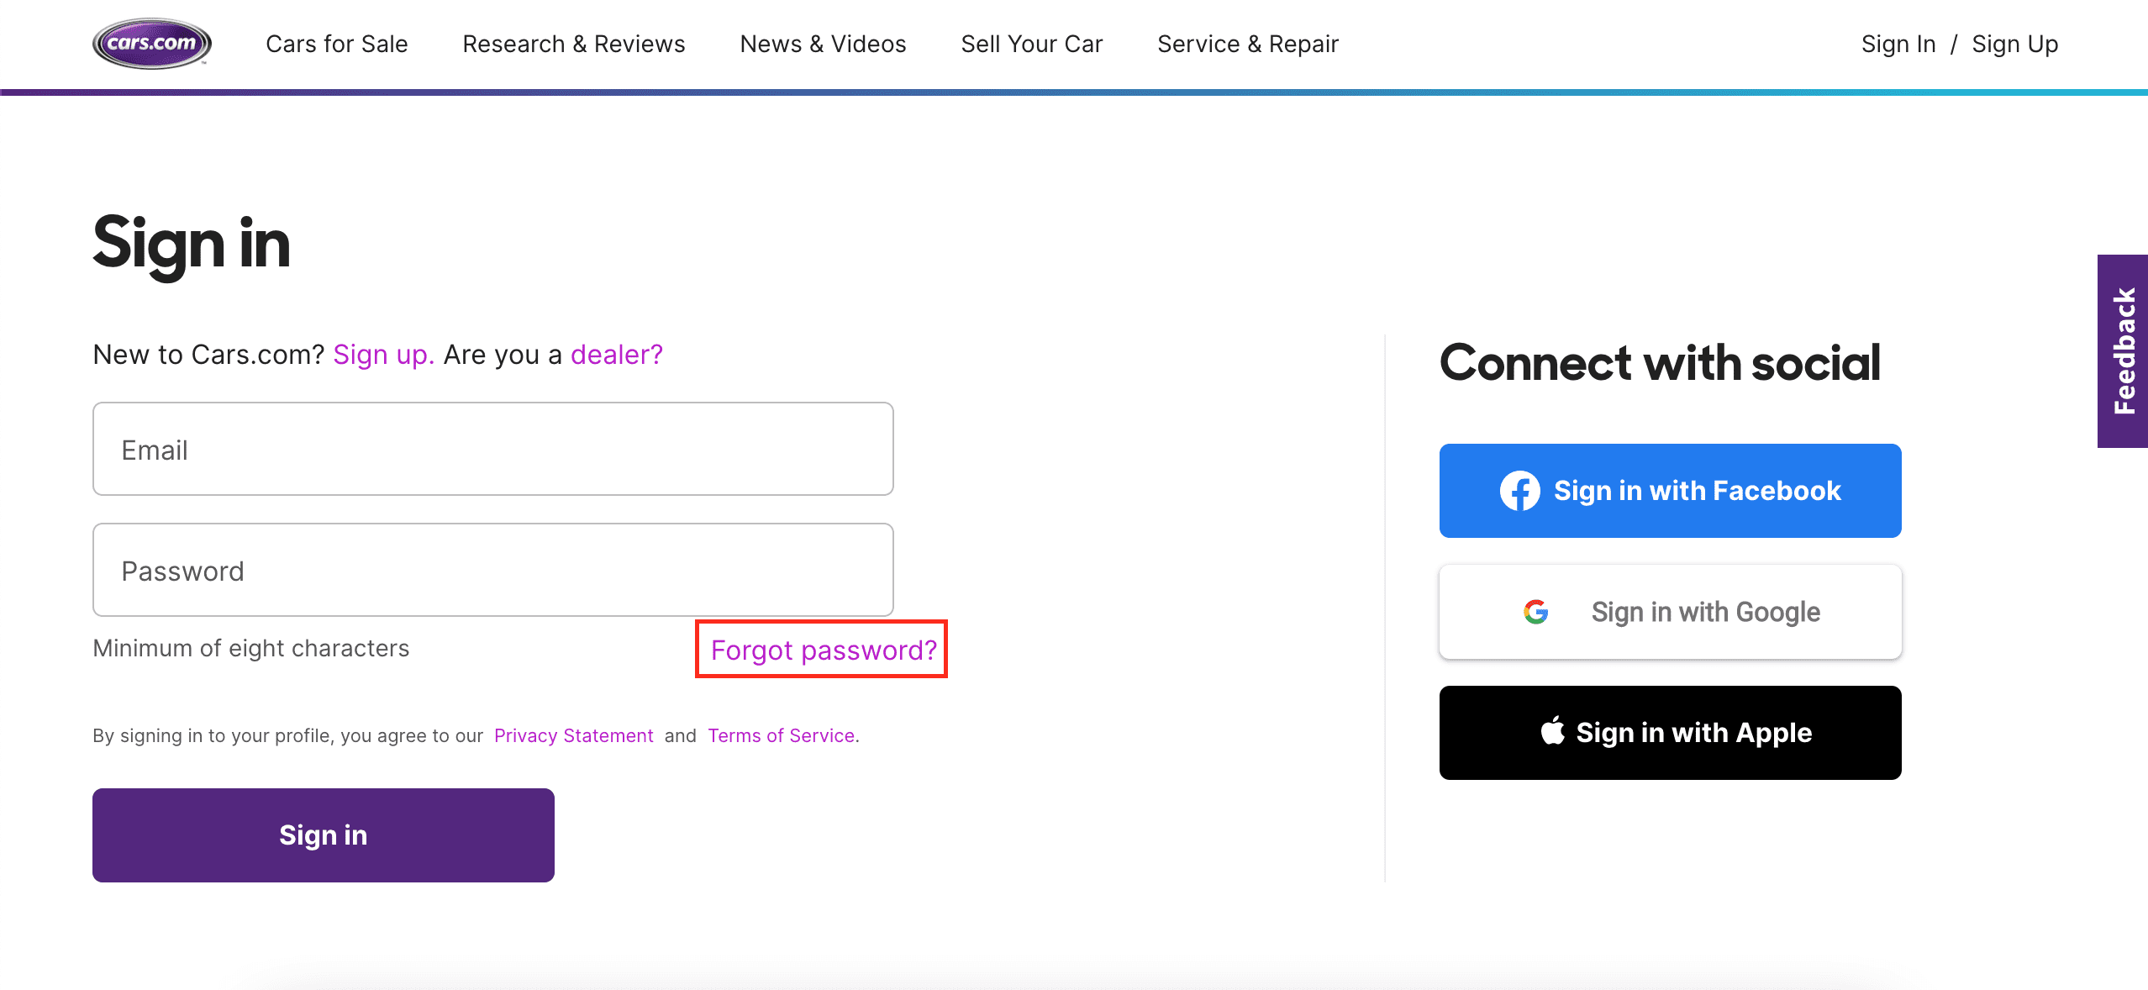Click the Facebook icon on the blue button
The image size is (2148, 990).
[x=1521, y=491]
